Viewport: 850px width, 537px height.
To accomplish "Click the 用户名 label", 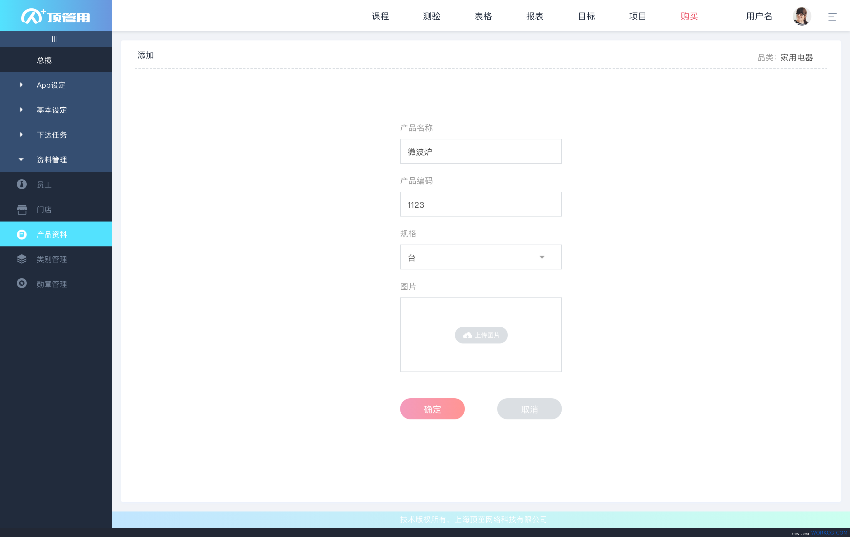I will pos(759,16).
